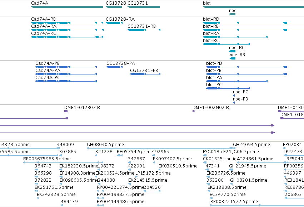304x207 pixels.
Task: Click the 492965 feature label
Action: coord(160,152)
